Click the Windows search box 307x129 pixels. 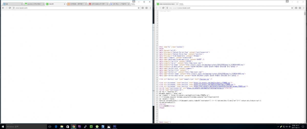click(26, 126)
